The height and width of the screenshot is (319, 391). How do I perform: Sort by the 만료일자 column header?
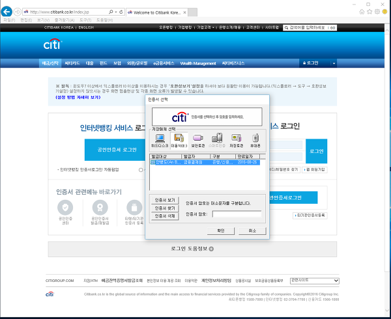(248, 156)
